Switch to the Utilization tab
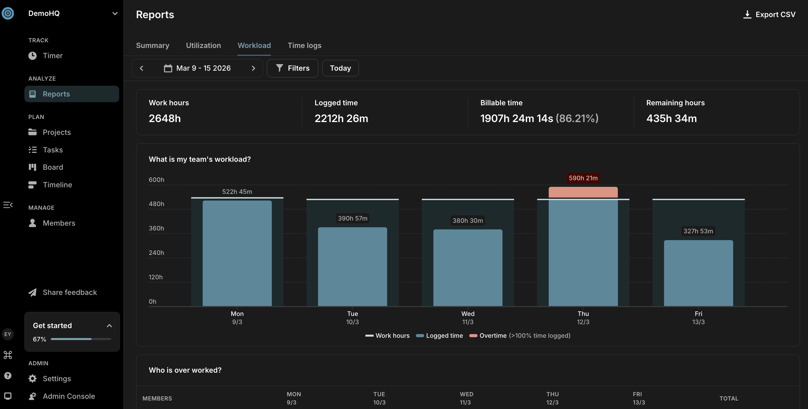Screen dimensions: 808x409 [203, 45]
